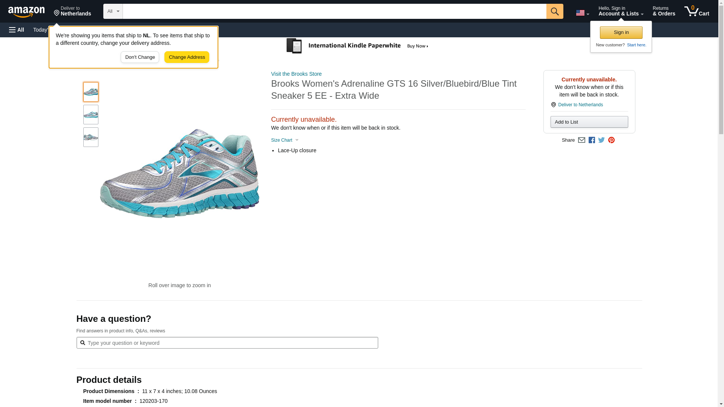Open the language flag selector
724x407 pixels.
582,13
